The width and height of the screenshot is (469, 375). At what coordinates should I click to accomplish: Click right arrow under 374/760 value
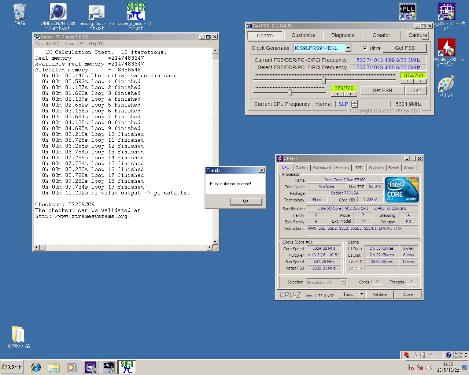pyautogui.click(x=420, y=81)
